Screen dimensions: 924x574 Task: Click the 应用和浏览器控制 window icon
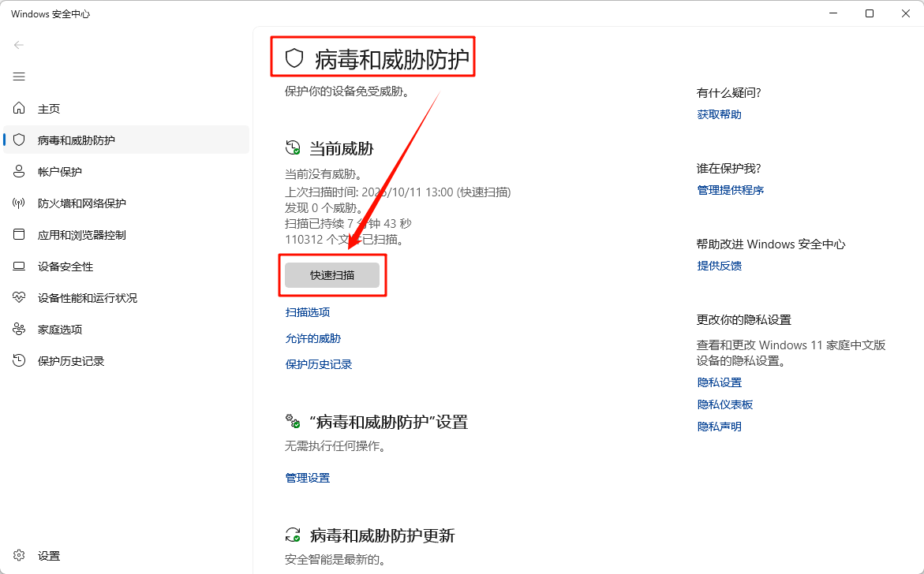[19, 235]
